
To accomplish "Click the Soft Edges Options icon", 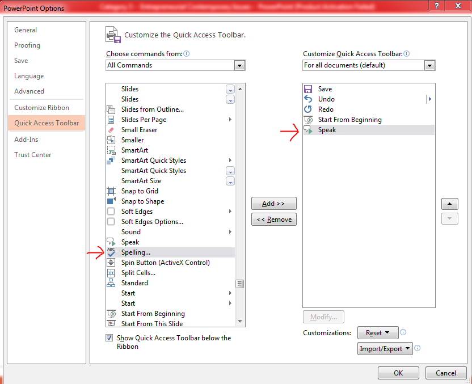I will click(x=111, y=221).
